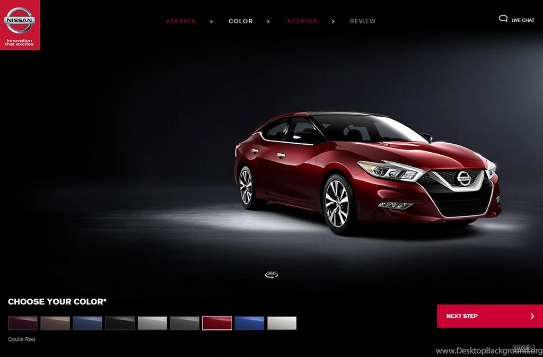This screenshot has width=543, height=357.
Task: Choose the black color swatch
Action: pos(120,322)
